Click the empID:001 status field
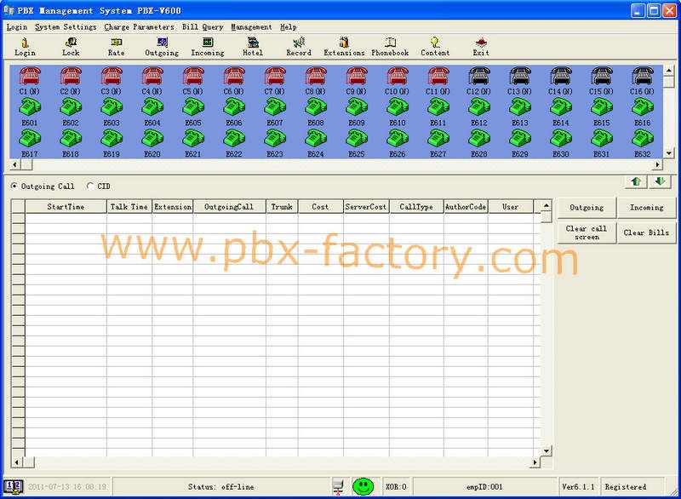 484,487
